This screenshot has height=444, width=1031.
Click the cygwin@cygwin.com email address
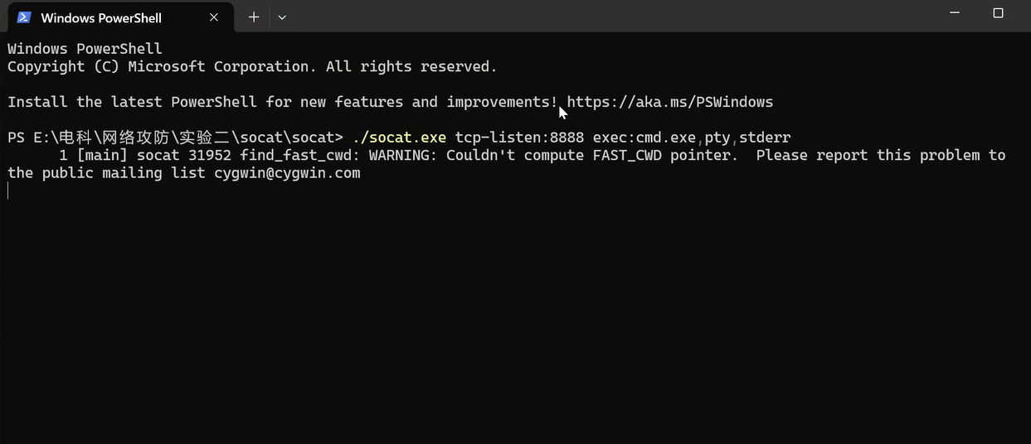point(287,173)
